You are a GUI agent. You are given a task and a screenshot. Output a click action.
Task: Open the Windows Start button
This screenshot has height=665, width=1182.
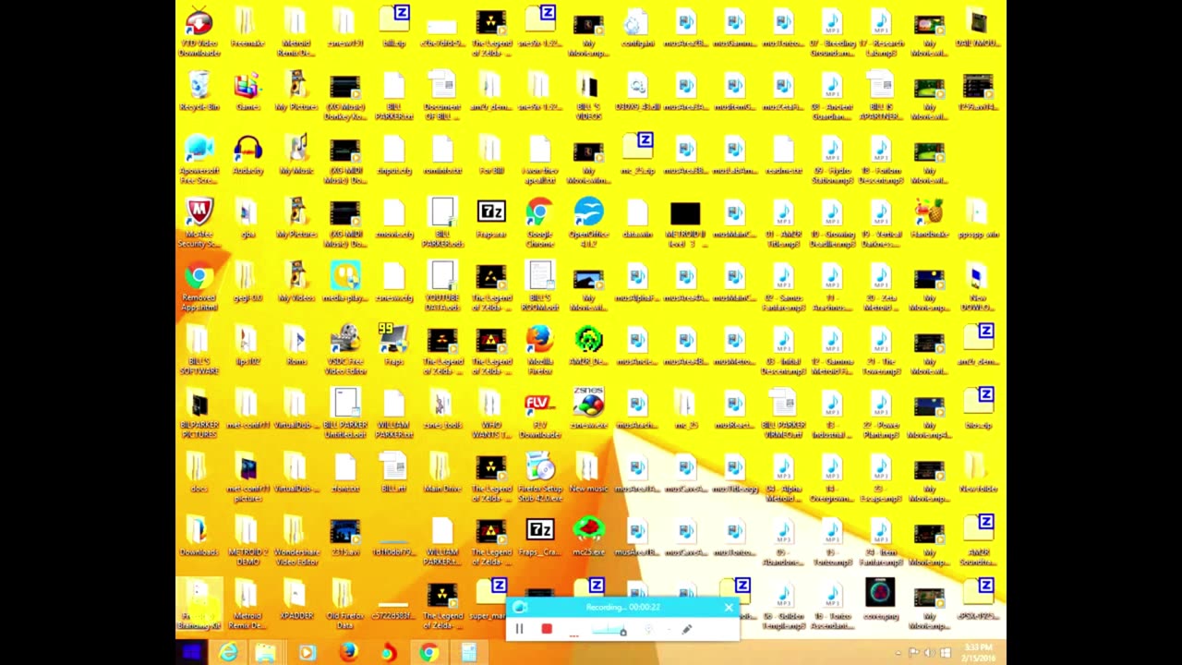coord(191,653)
